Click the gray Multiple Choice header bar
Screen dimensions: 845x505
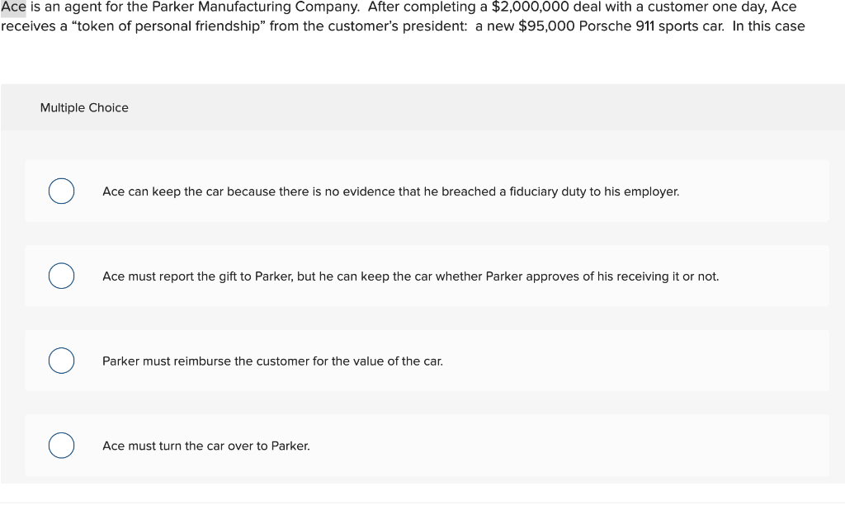(x=422, y=107)
